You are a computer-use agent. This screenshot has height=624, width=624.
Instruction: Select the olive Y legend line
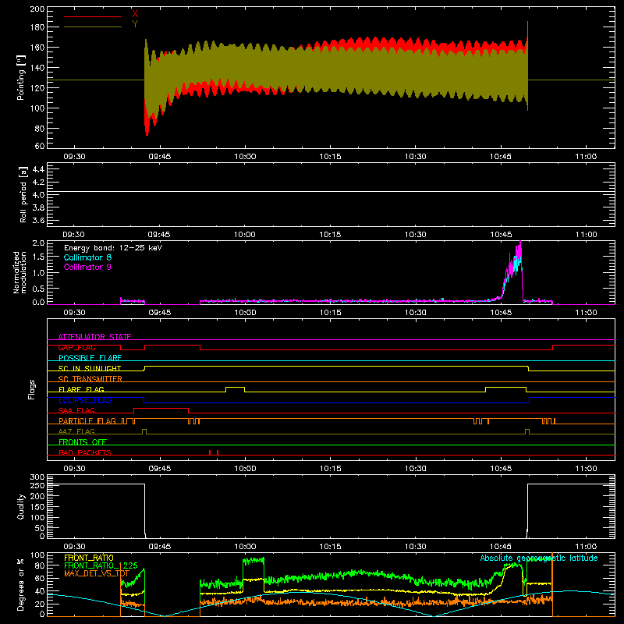click(x=93, y=27)
